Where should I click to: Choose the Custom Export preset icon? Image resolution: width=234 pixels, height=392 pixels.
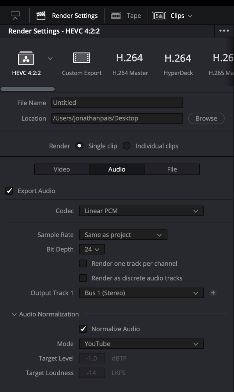[82, 58]
